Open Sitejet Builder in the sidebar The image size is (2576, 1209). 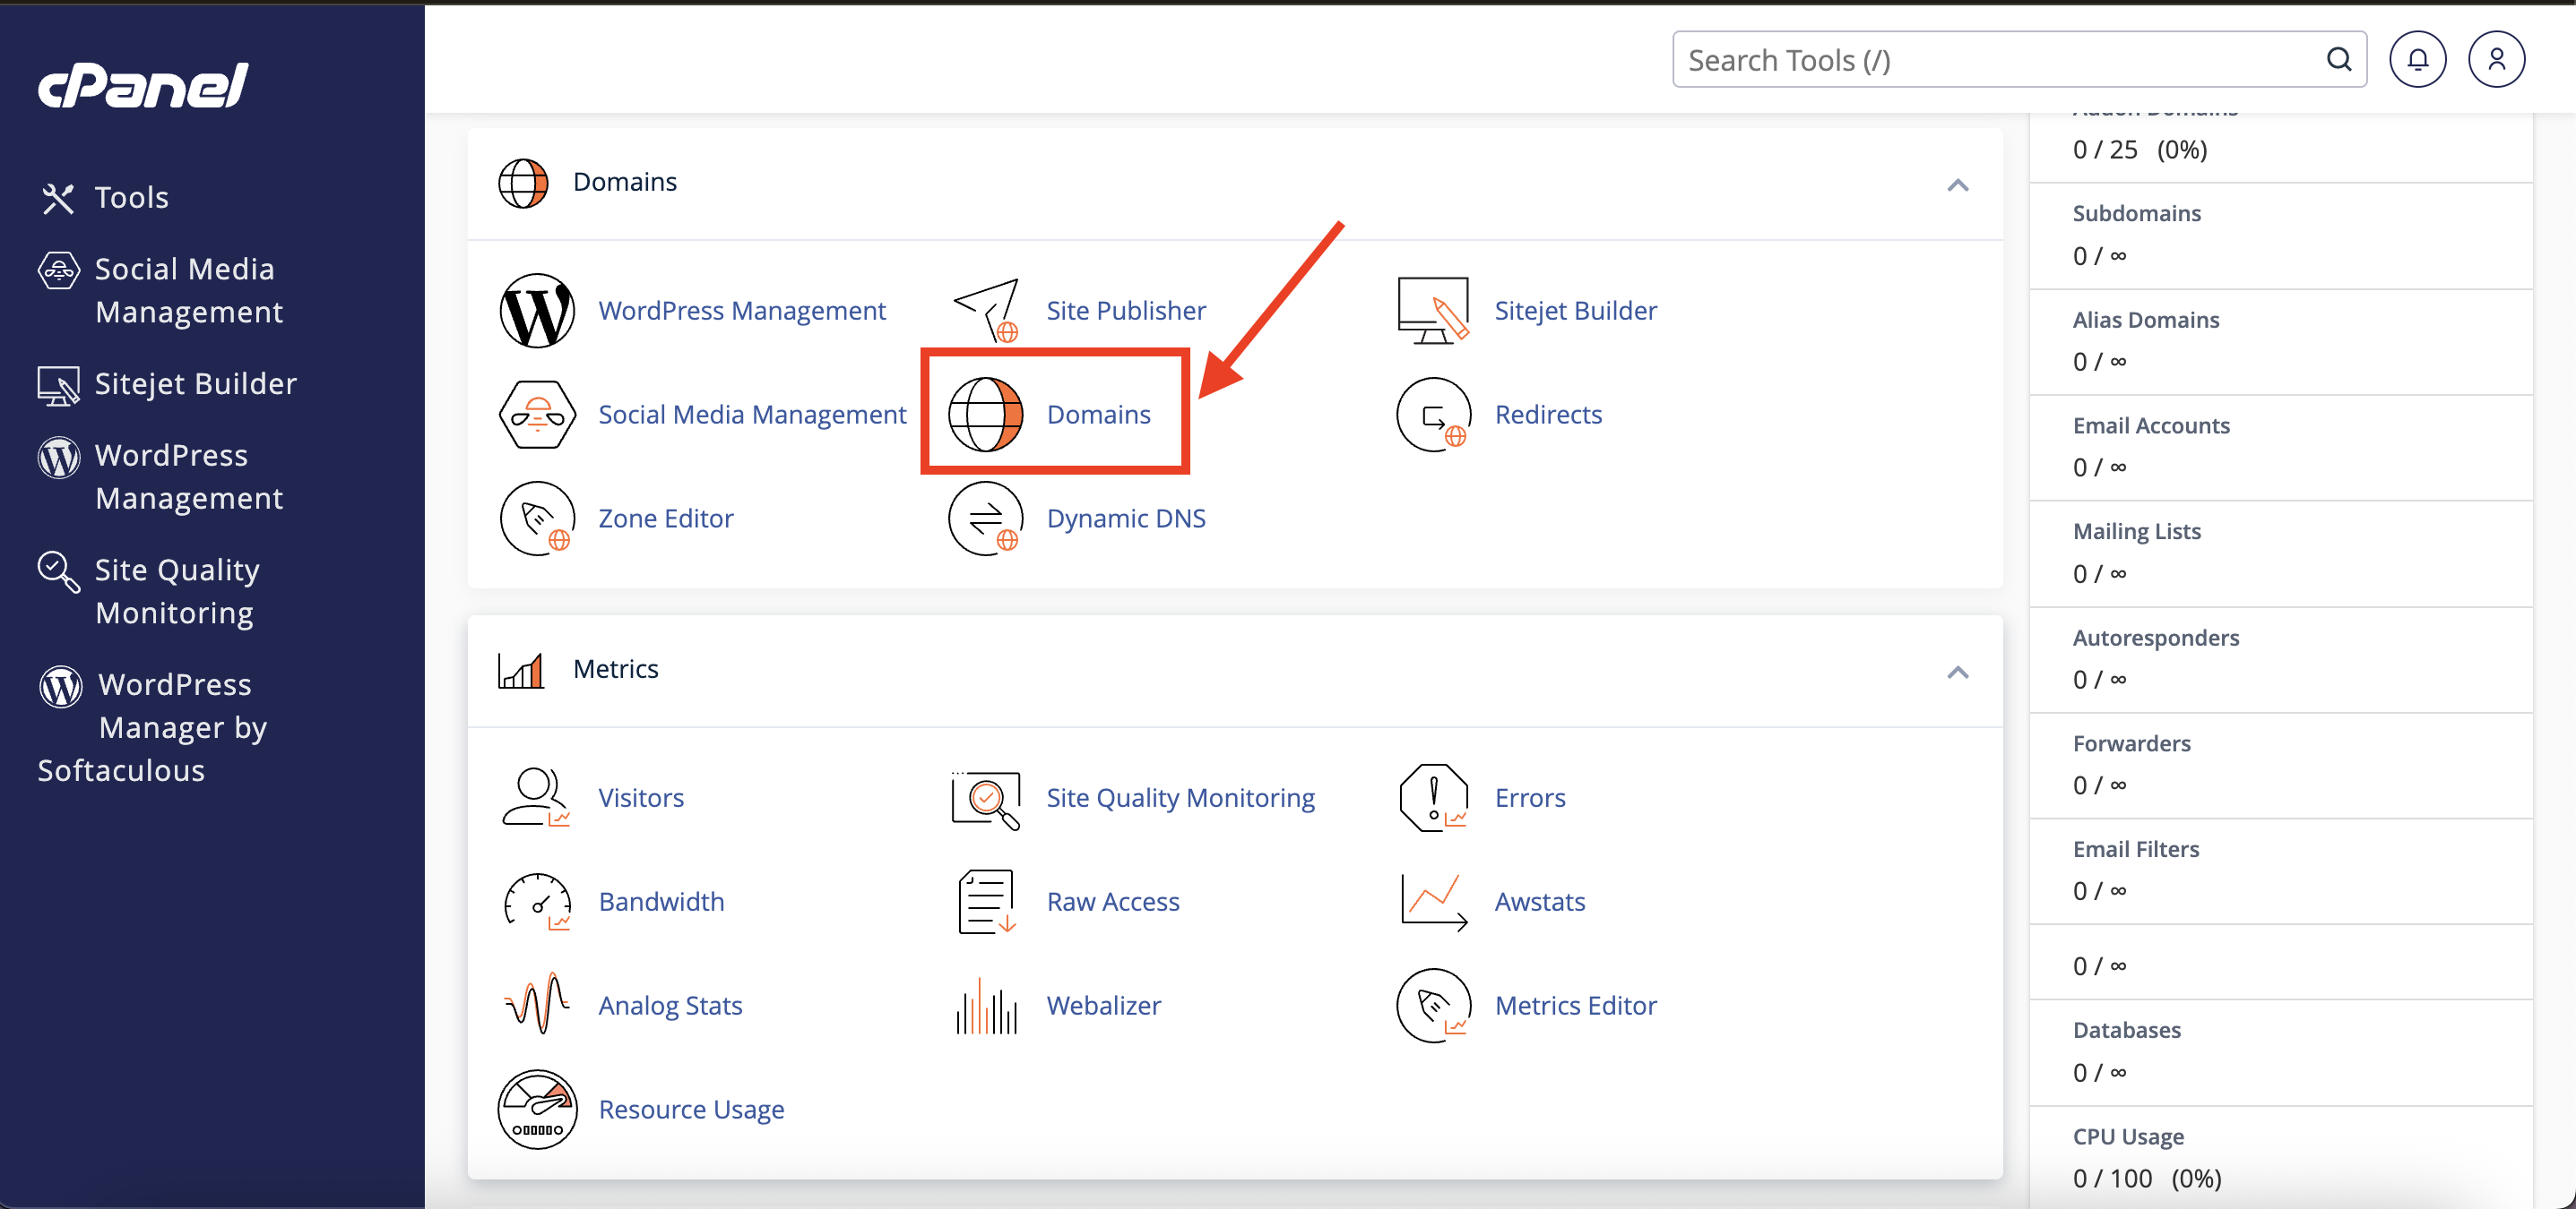click(x=195, y=383)
